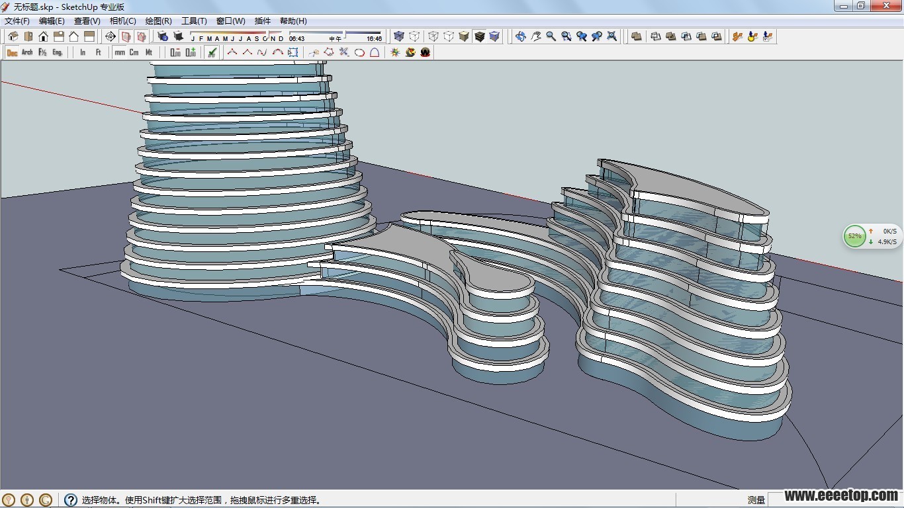Select the Zoom Window tool
904x508 pixels.
pyautogui.click(x=566, y=36)
